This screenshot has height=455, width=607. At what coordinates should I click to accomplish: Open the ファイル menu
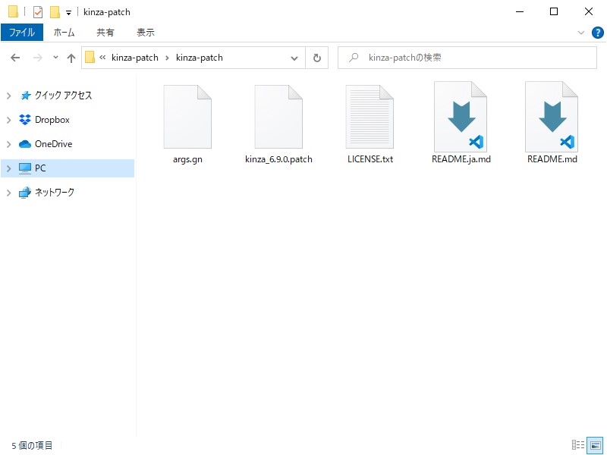pos(23,32)
